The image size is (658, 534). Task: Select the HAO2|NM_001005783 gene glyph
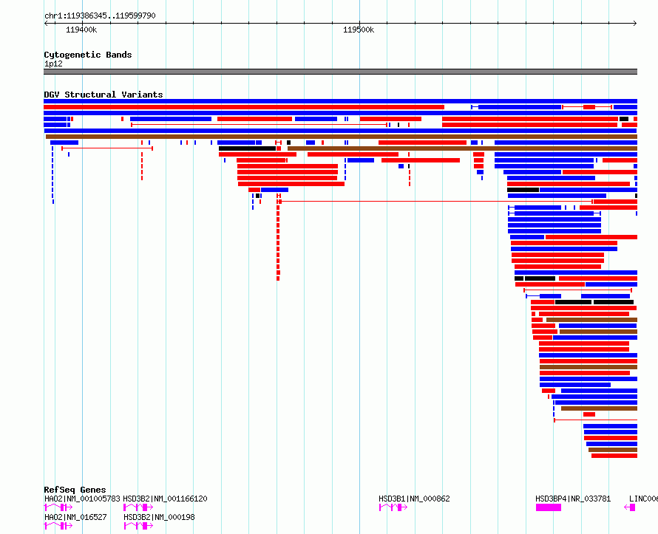[58, 507]
